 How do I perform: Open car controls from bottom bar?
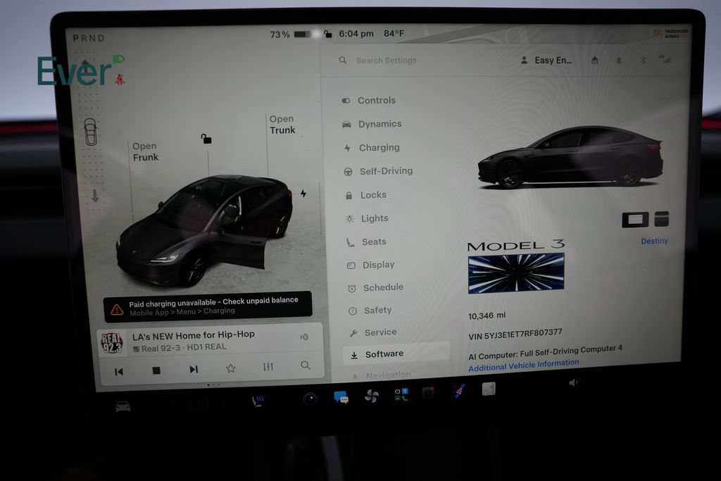tap(123, 406)
